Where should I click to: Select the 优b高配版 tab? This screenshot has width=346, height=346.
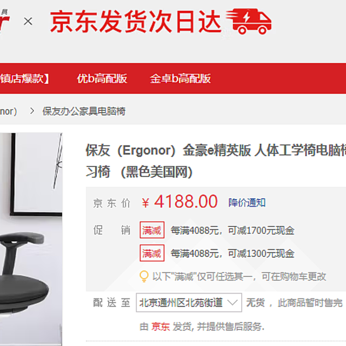pyautogui.click(x=102, y=78)
